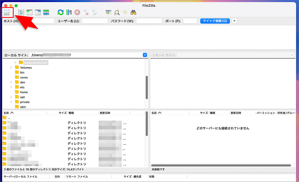The width and height of the screenshot is (299, 182).
Task: Click the reconnect to last server icon
Action: tap(94, 13)
